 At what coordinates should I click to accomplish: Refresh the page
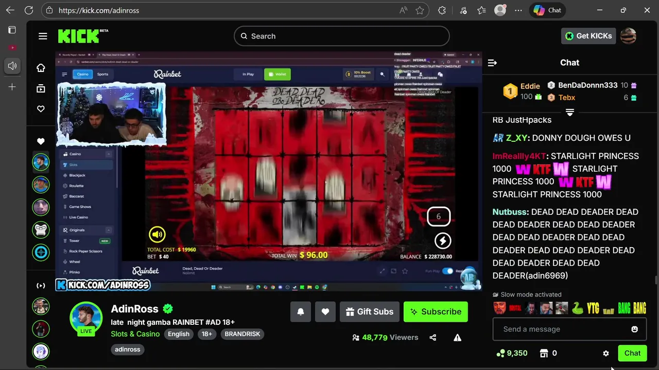pyautogui.click(x=29, y=10)
